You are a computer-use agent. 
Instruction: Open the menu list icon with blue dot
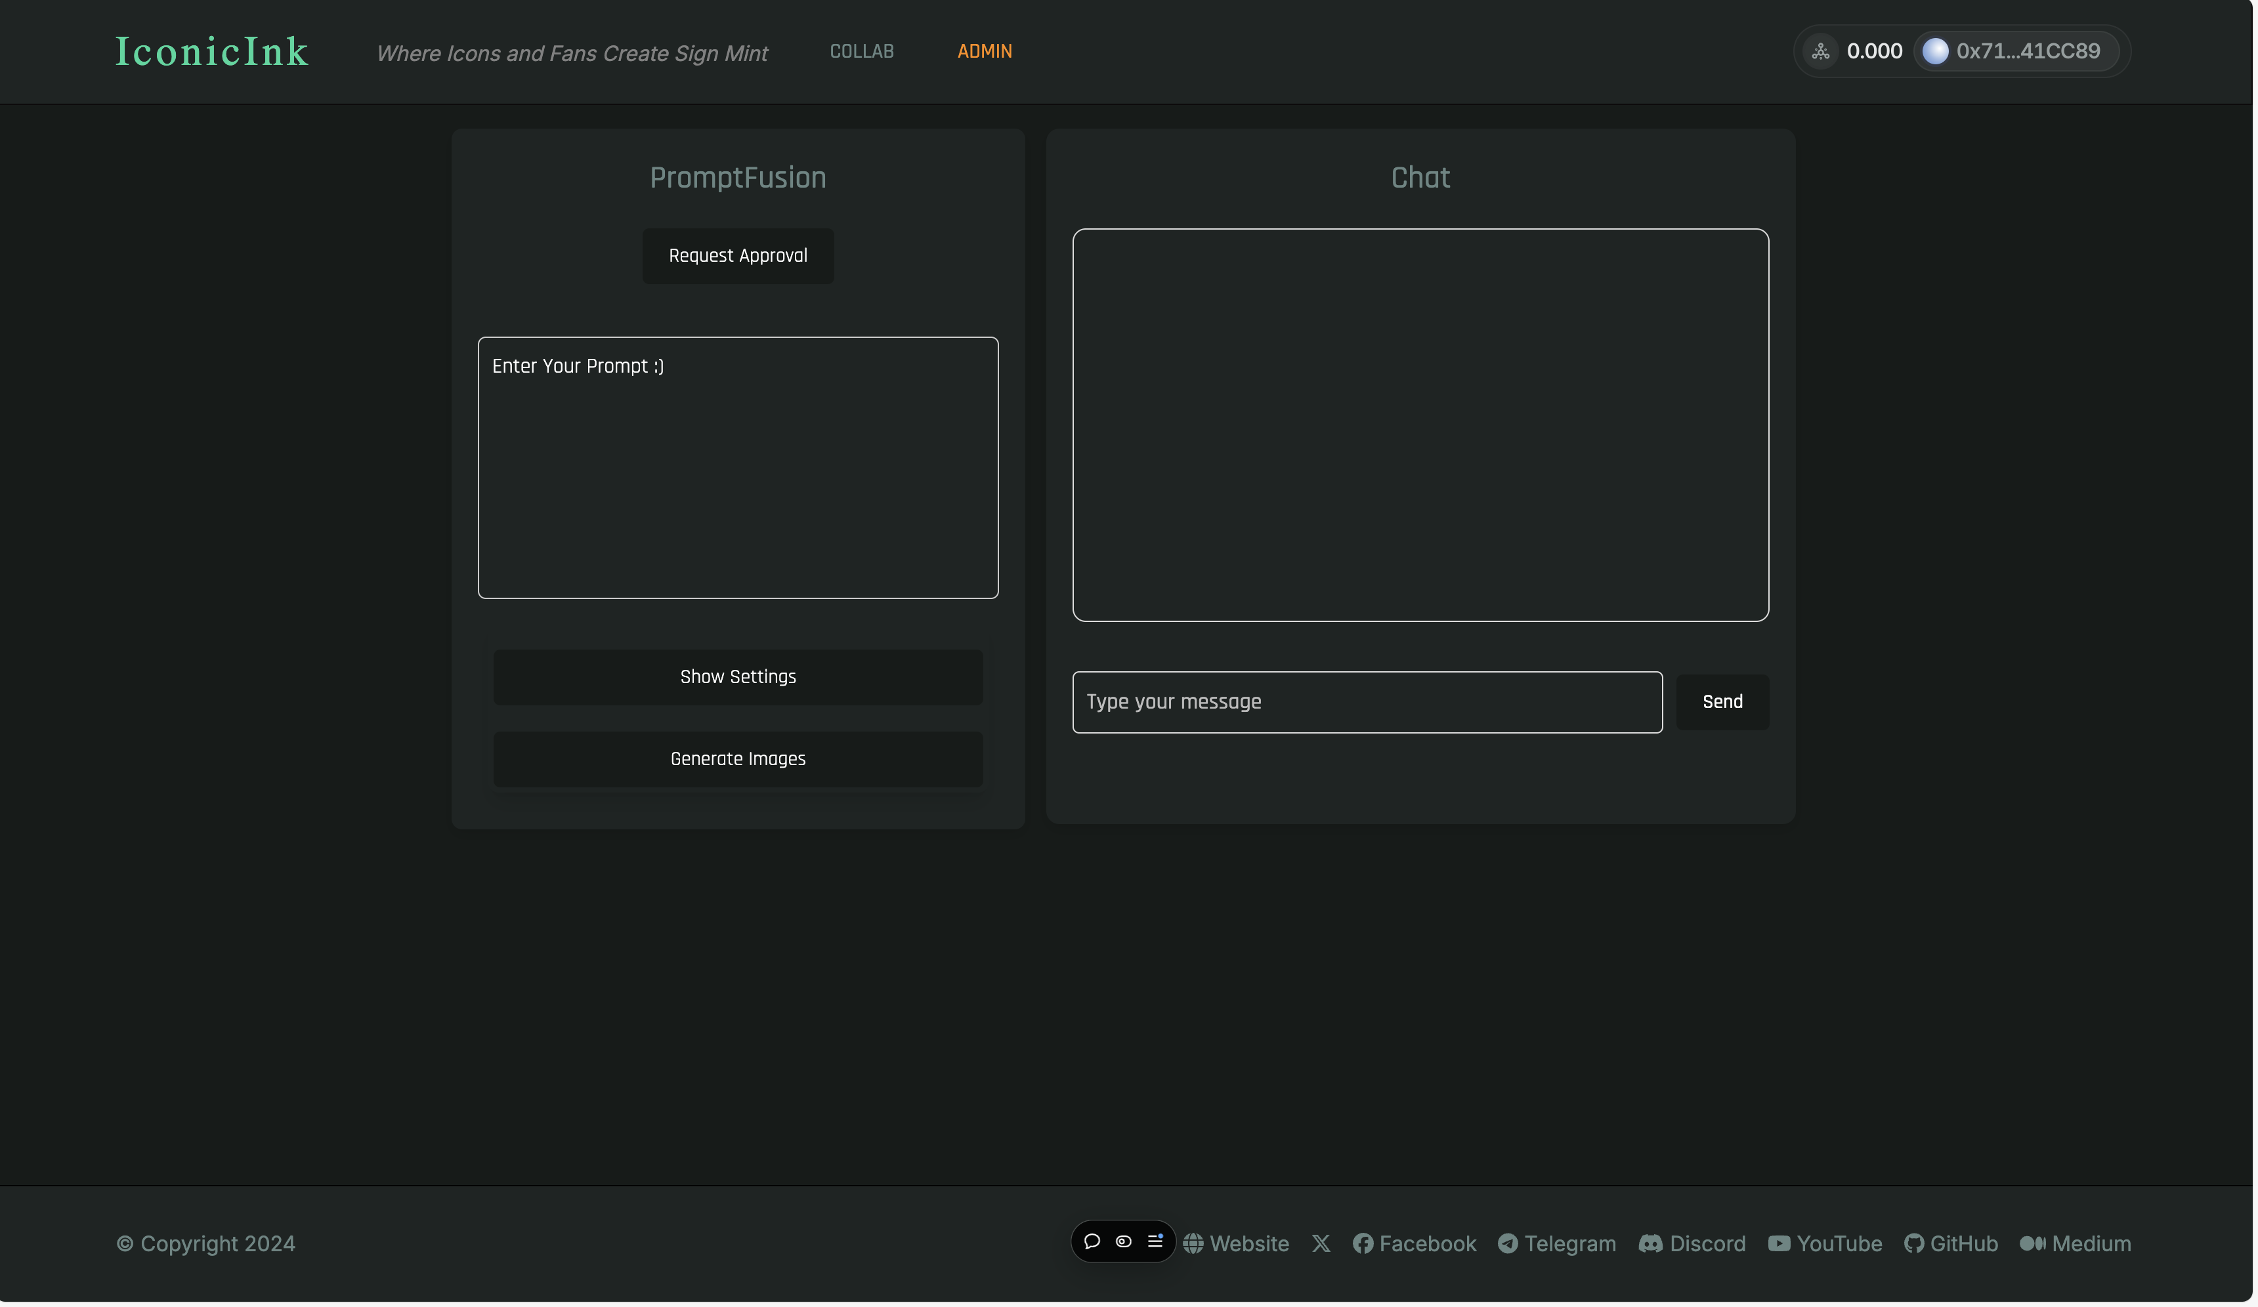click(x=1155, y=1241)
